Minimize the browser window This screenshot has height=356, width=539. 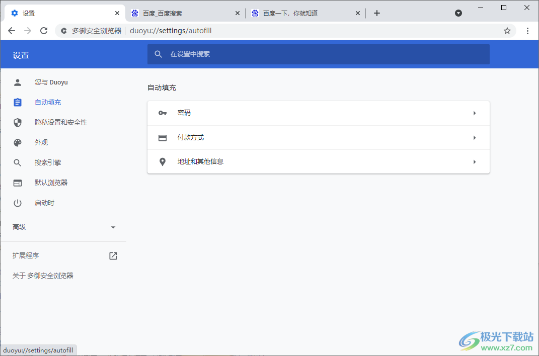481,8
